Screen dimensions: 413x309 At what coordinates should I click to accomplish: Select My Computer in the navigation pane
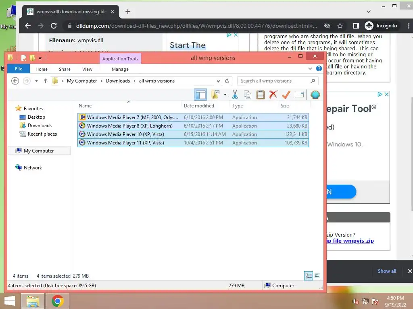40,150
